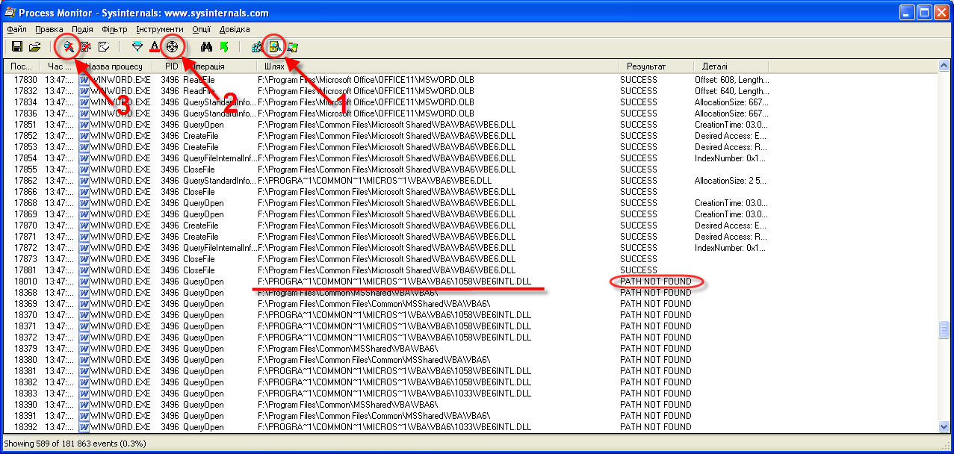Select the 1033\VBE6INTL.DLL path in row 18383
Image resolution: width=954 pixels, height=454 pixels.
tap(394, 394)
